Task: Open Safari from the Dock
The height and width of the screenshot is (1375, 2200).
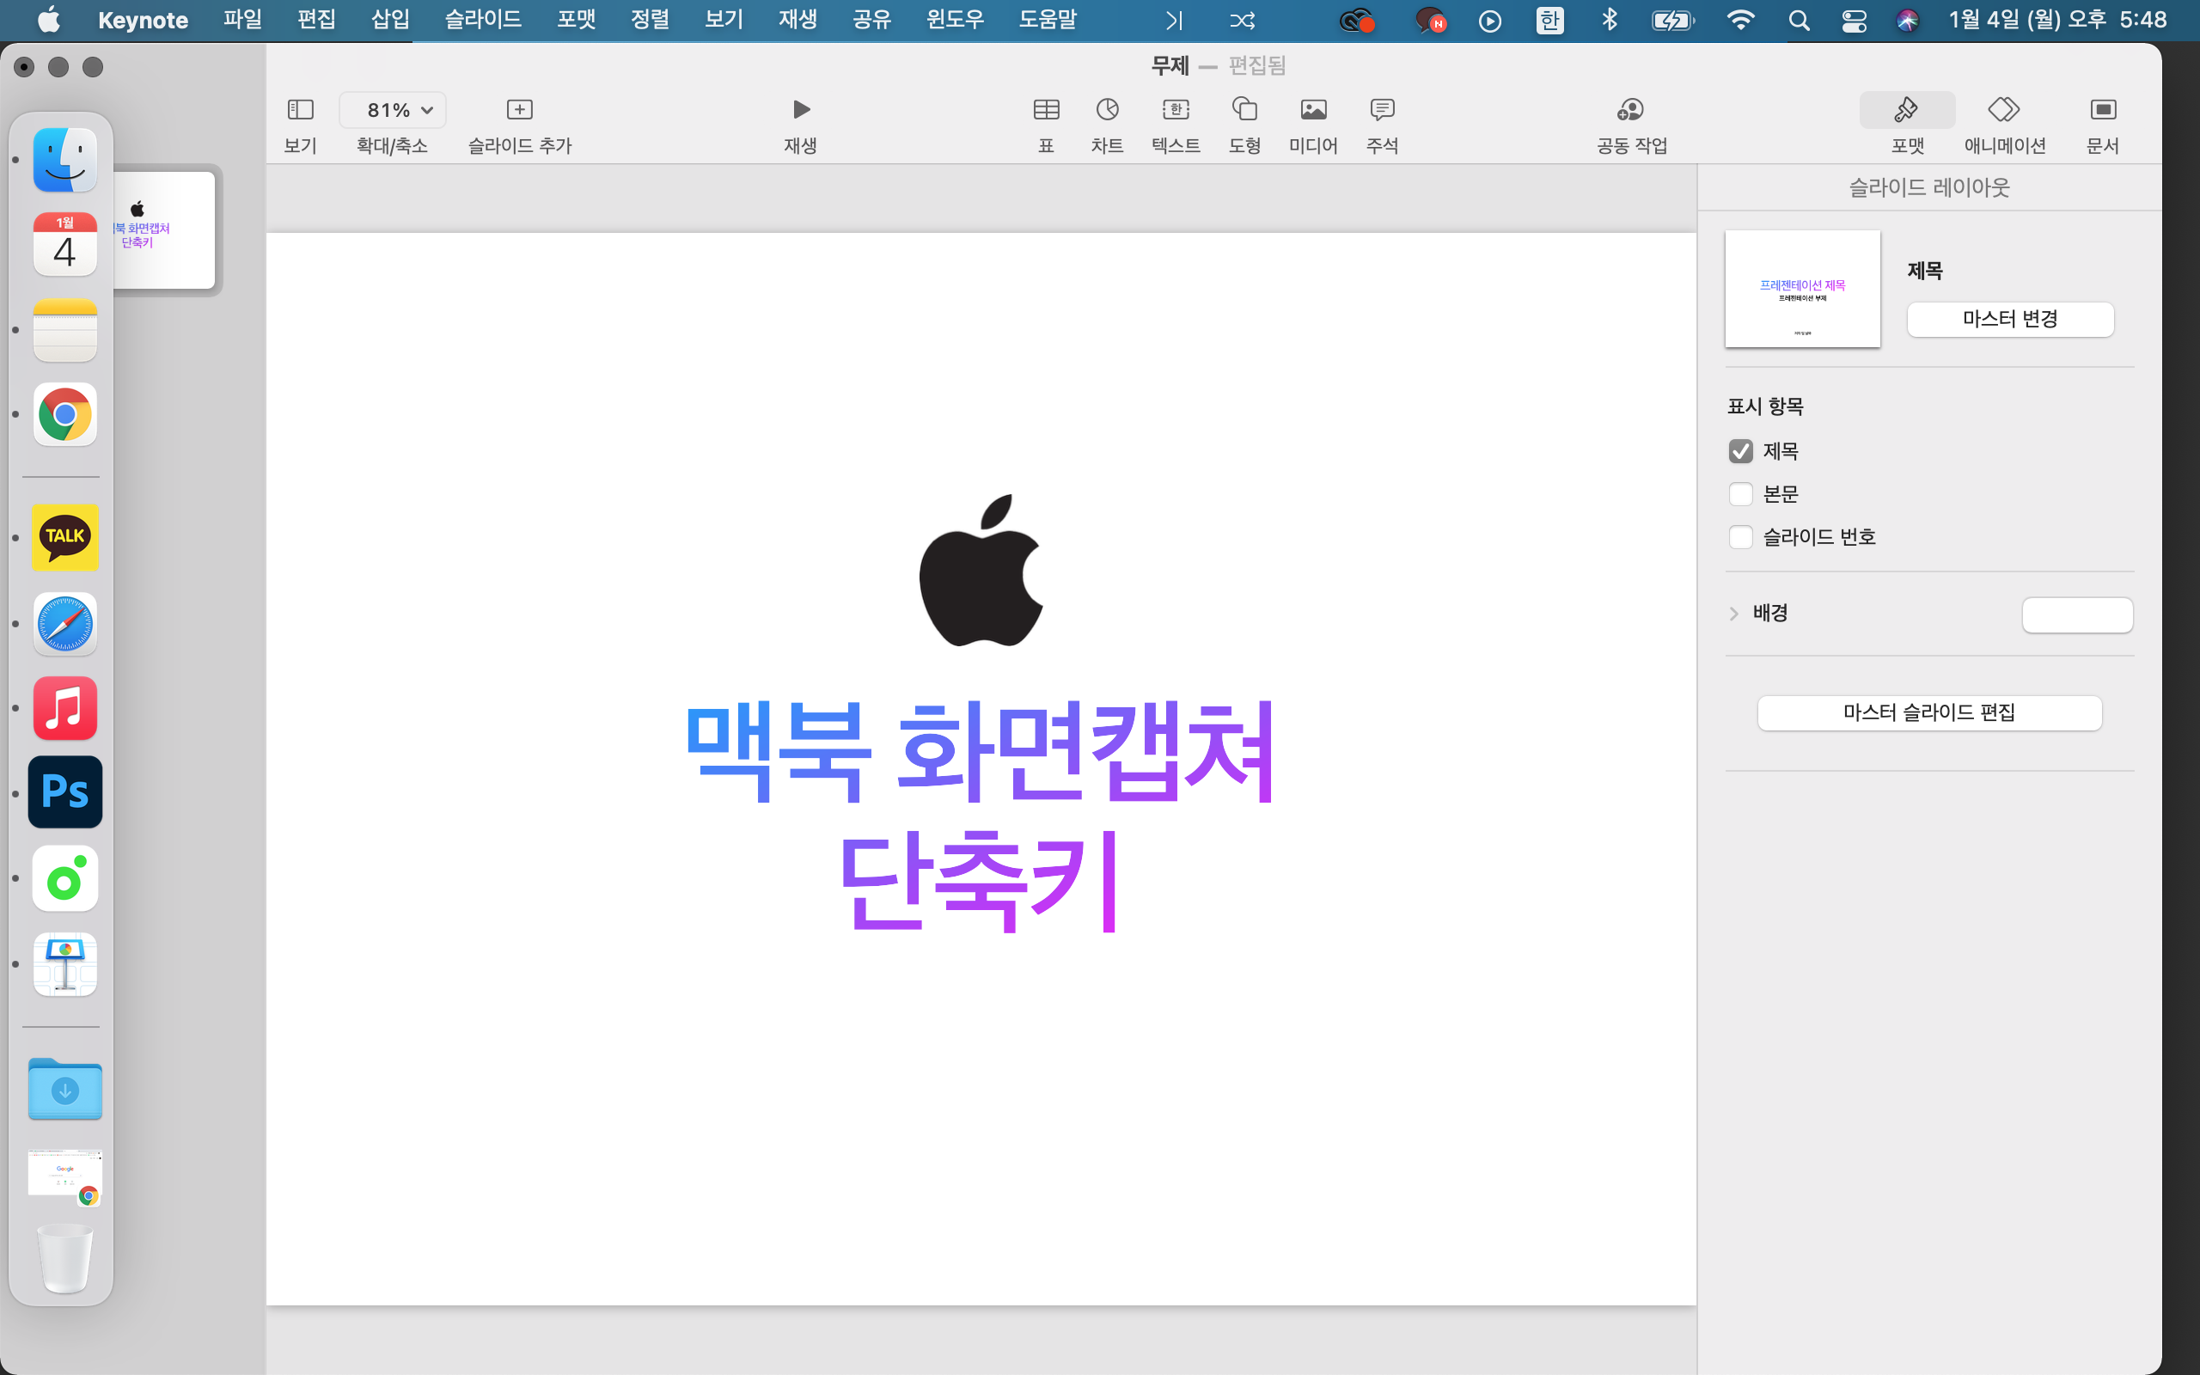Action: click(x=64, y=624)
